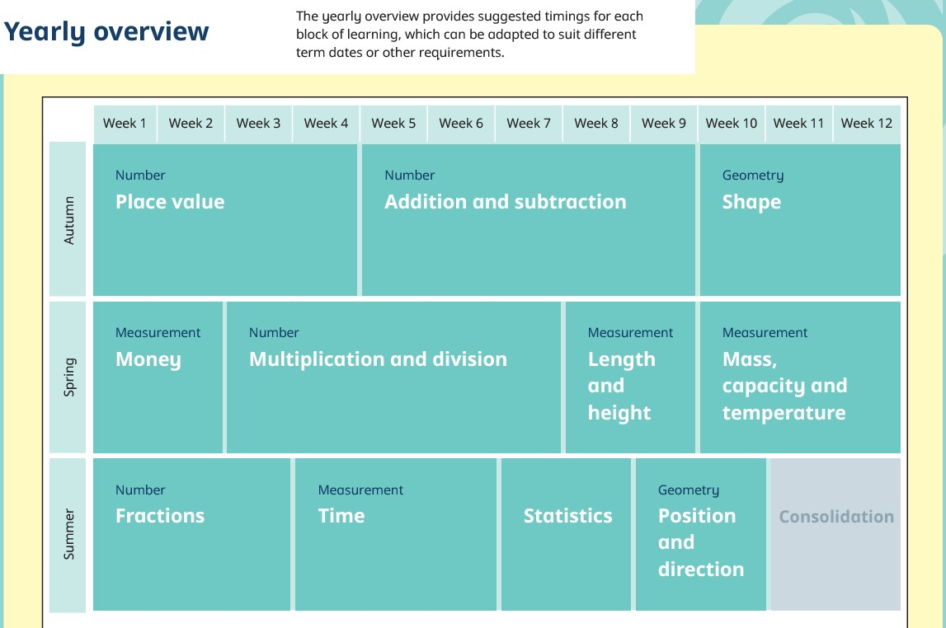
Task: Open the Place value block
Action: click(225, 220)
